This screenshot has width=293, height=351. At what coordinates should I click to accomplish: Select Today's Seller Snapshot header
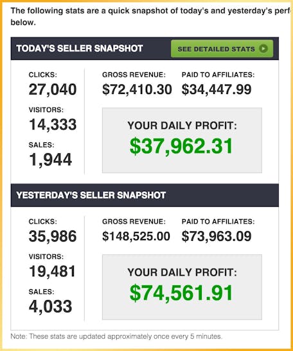(80, 48)
